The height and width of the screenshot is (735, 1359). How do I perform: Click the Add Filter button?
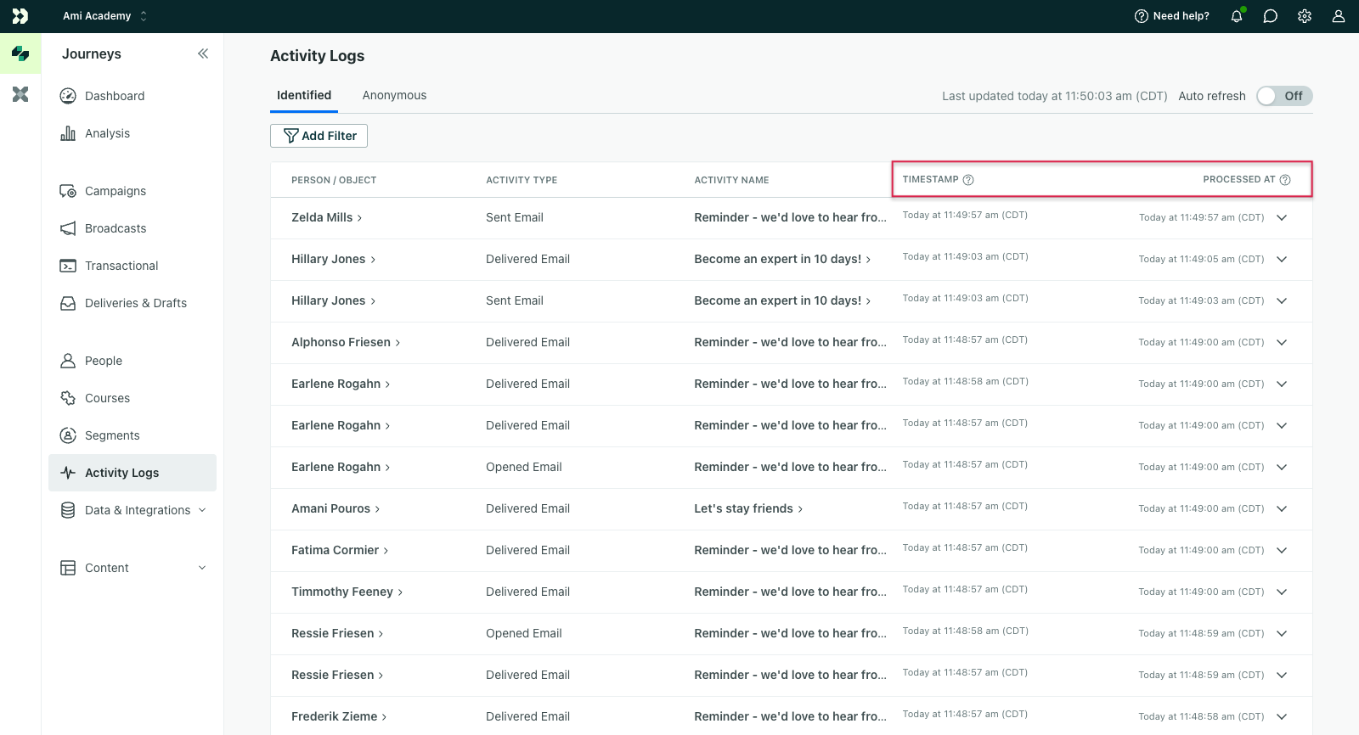(x=319, y=136)
